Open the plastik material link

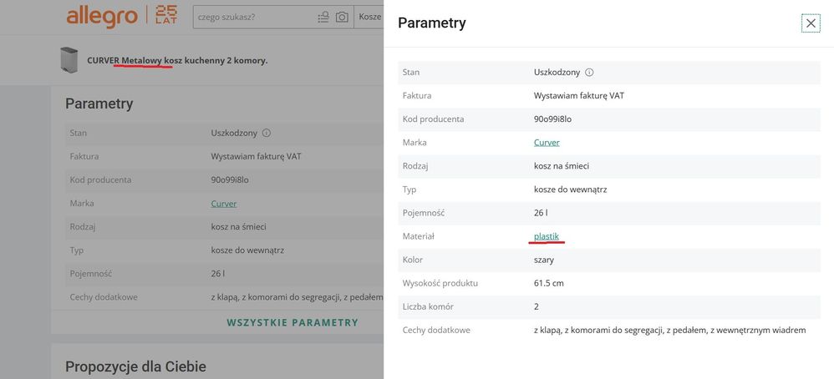click(x=547, y=236)
